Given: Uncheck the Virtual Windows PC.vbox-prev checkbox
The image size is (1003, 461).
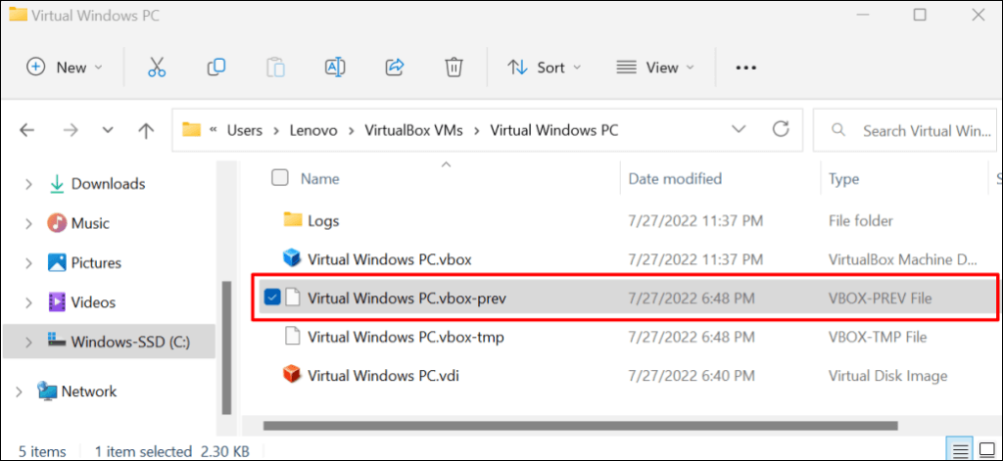Looking at the screenshot, I should 273,298.
